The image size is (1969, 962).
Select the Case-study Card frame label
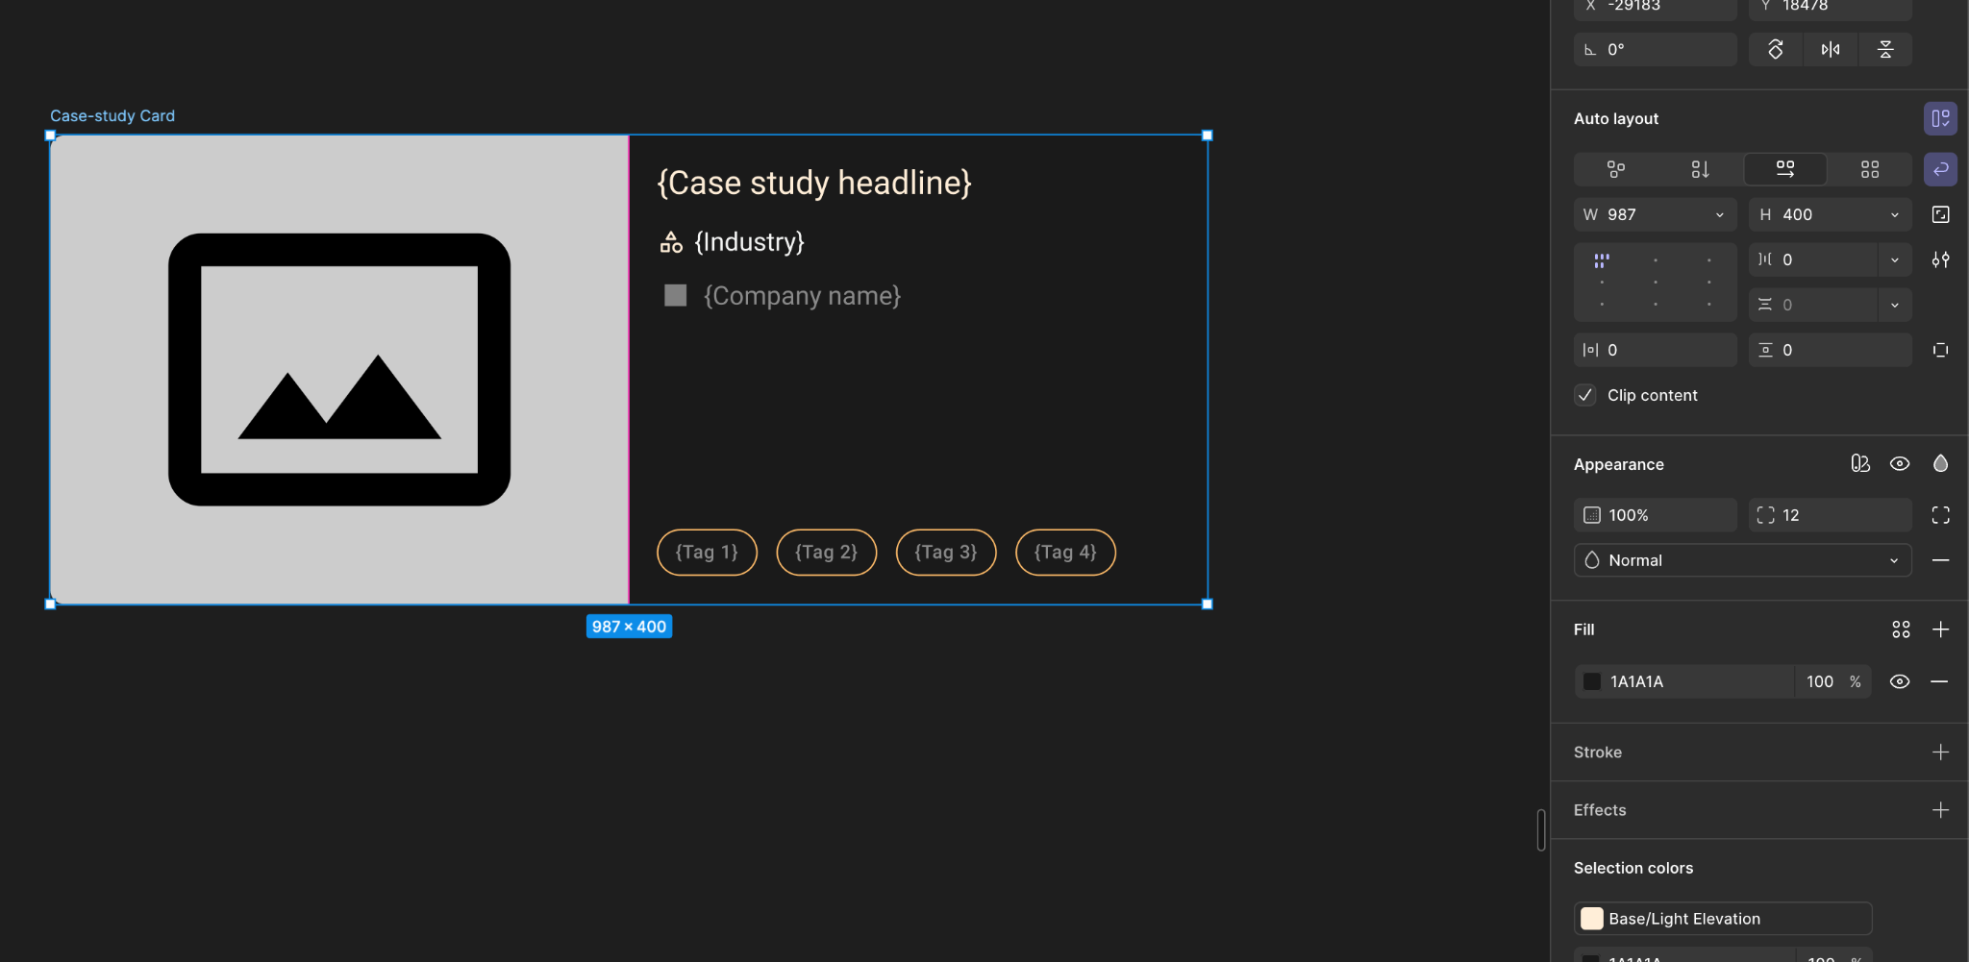click(112, 115)
